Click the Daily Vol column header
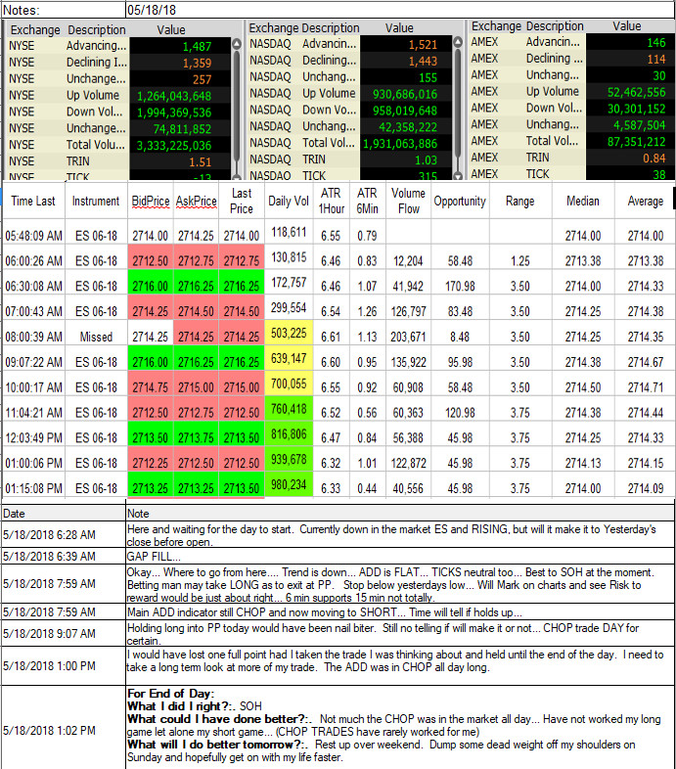676x769 pixels. tap(289, 202)
